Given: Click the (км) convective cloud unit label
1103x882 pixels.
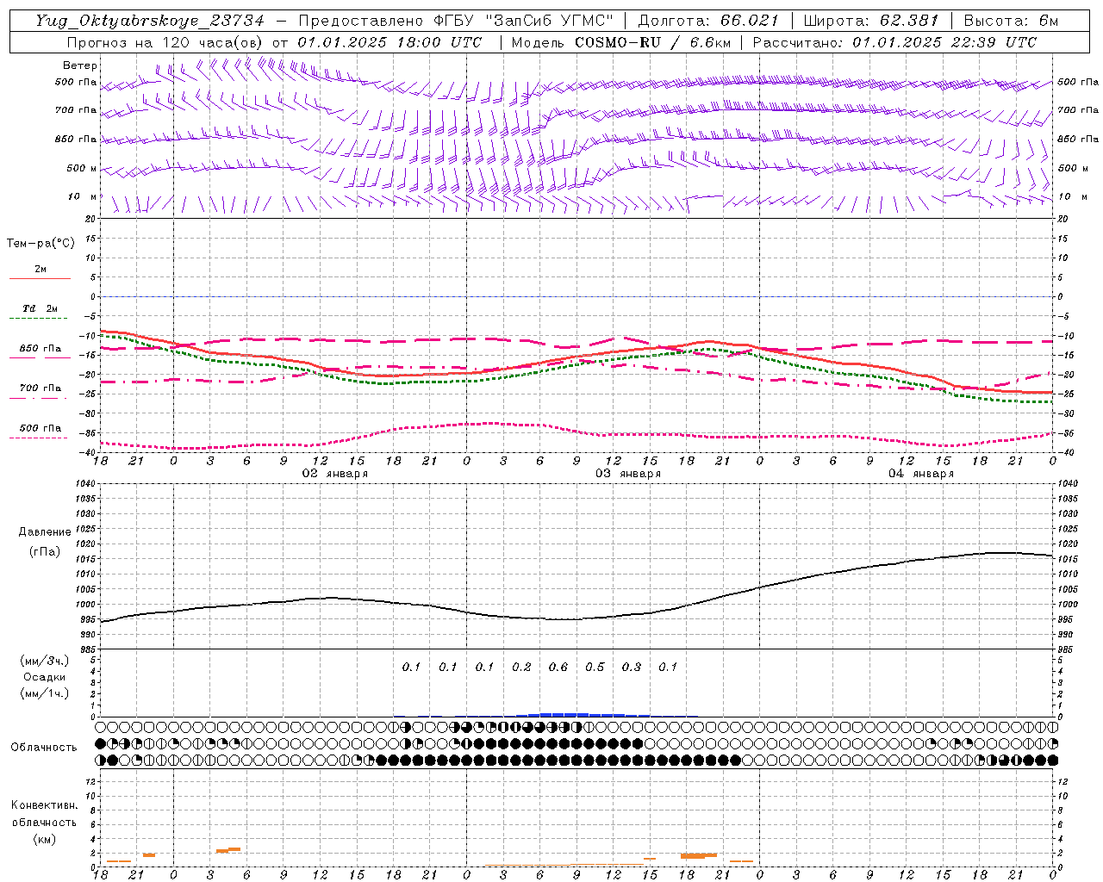Looking at the screenshot, I should (44, 839).
